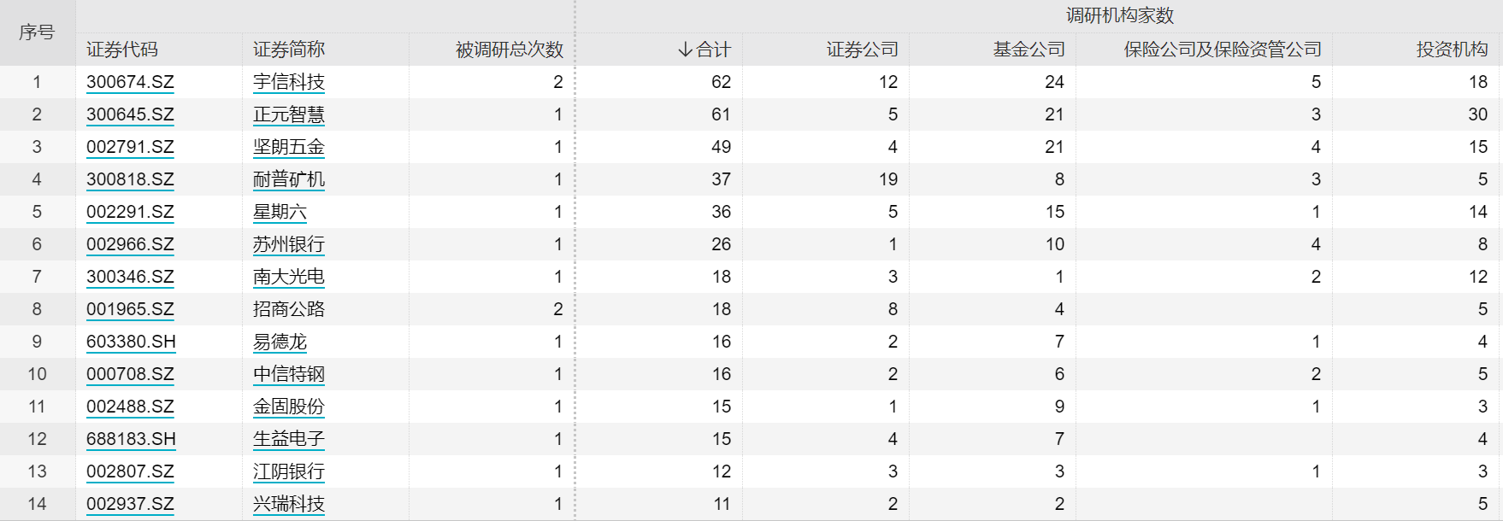The image size is (1503, 521).
Task: Open stock name link 宇信科技
Action: point(289,82)
